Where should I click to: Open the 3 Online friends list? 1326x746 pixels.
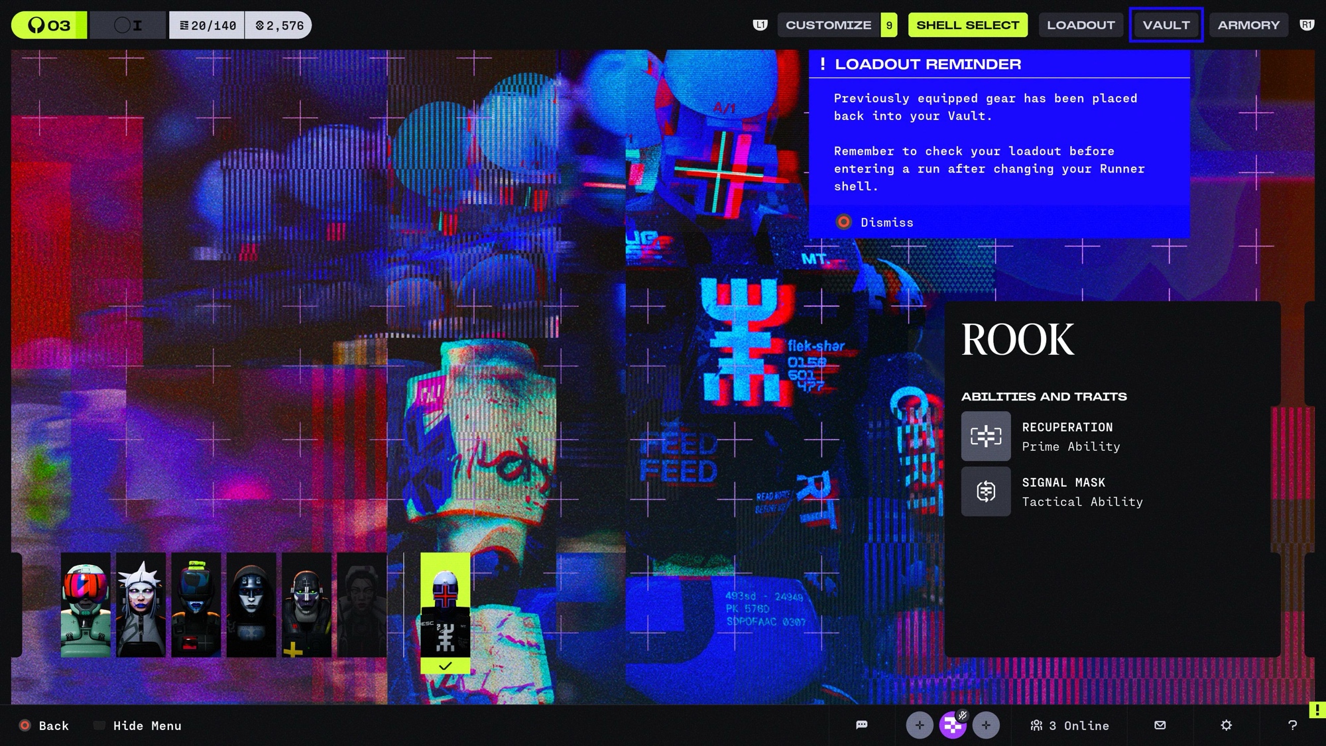[1069, 725]
